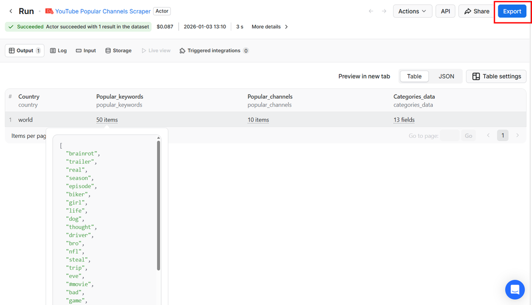Select page 1 in pagination
The image size is (532, 305).
[x=503, y=136]
